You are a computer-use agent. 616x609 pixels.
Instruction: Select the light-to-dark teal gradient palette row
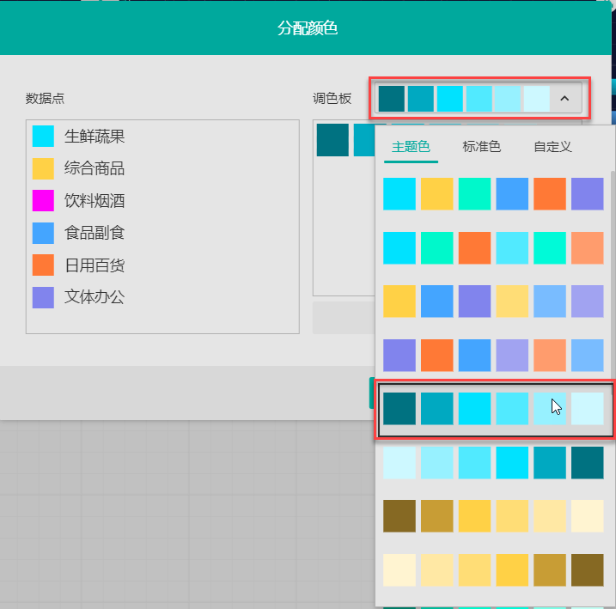[x=493, y=462]
